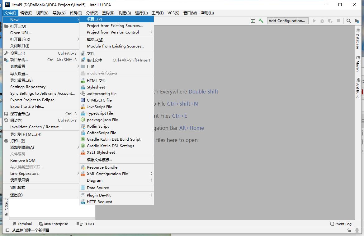The image size is (364, 236).
Task: Open the 导航(N) menu
Action: pos(59,13)
